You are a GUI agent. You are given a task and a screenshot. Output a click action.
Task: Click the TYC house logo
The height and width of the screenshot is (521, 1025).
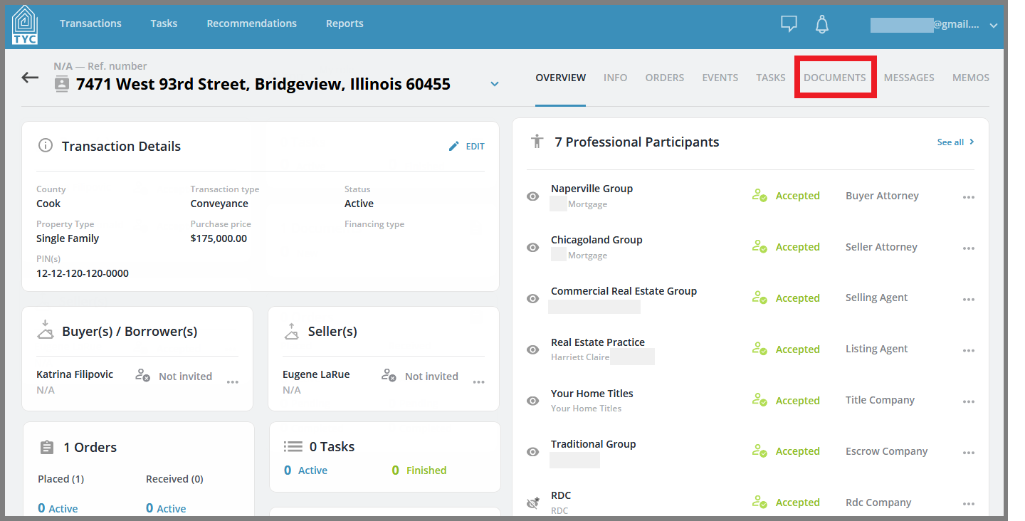[x=25, y=26]
